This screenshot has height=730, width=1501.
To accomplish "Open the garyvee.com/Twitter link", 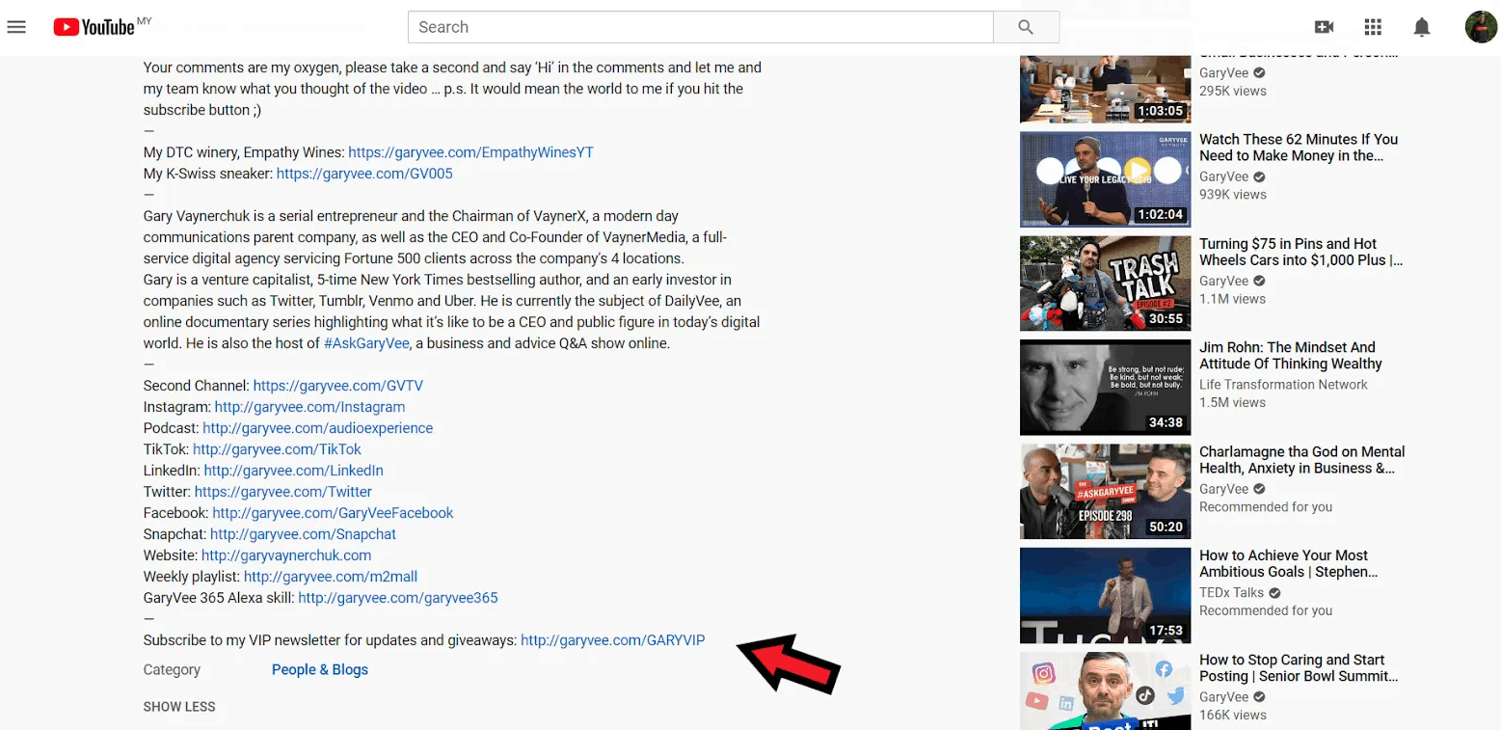I will (283, 492).
